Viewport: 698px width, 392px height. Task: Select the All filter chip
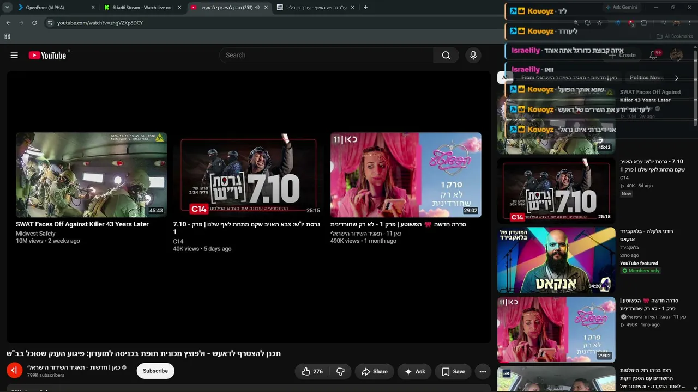click(505, 78)
